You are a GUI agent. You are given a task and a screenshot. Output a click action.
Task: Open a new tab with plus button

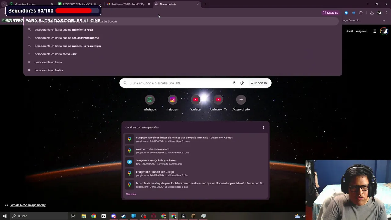point(205,4)
